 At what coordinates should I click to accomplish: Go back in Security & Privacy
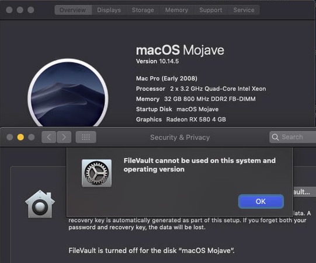48,137
